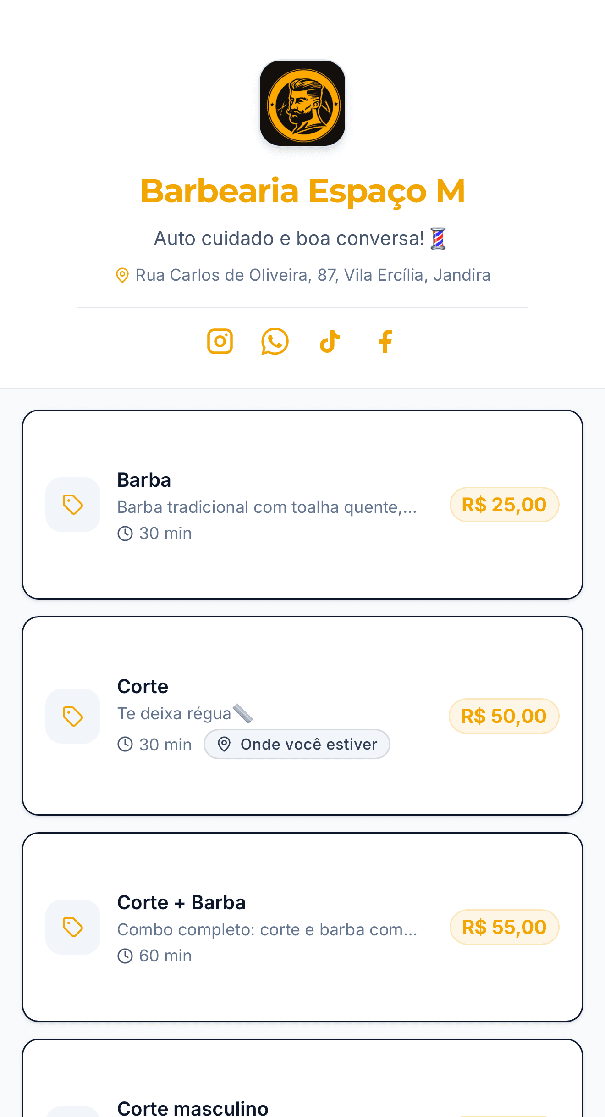This screenshot has height=1117, width=605.
Task: Click the R$ 55,00 price badge
Action: pos(504,927)
